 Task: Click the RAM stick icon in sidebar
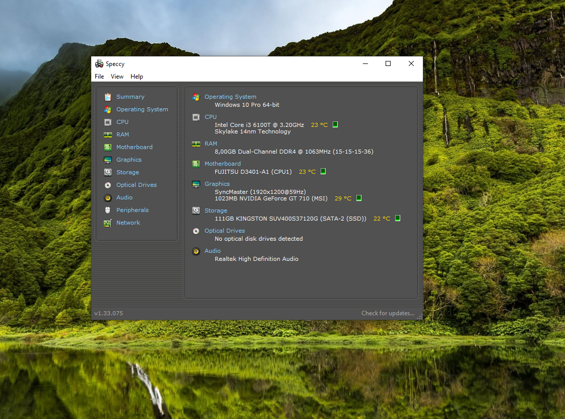click(108, 134)
